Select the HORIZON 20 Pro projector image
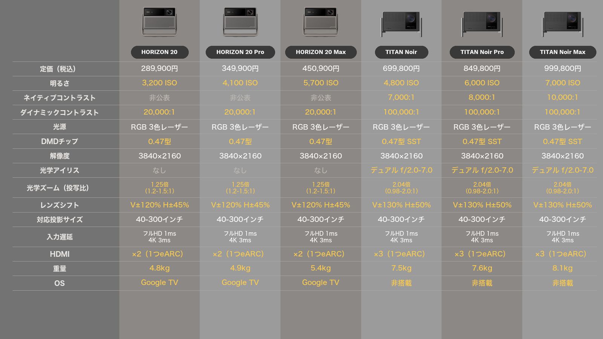The height and width of the screenshot is (339, 603). (x=240, y=22)
